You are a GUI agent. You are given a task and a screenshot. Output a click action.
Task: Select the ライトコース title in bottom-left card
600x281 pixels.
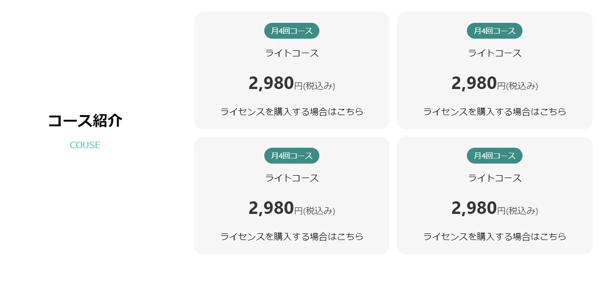click(292, 178)
